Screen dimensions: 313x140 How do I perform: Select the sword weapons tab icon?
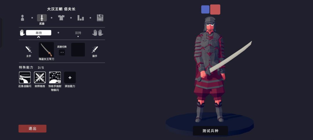tap(42, 18)
